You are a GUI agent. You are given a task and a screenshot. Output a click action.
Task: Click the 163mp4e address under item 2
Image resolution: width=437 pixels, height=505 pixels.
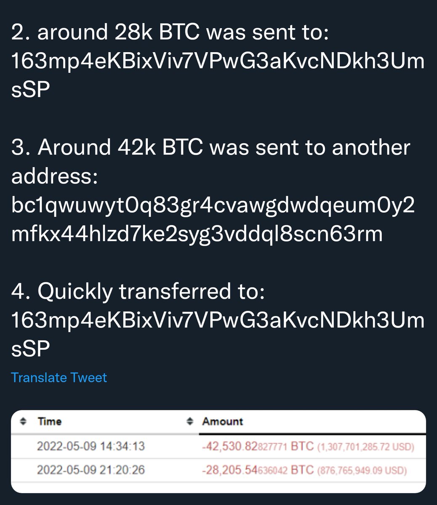pyautogui.click(x=218, y=62)
